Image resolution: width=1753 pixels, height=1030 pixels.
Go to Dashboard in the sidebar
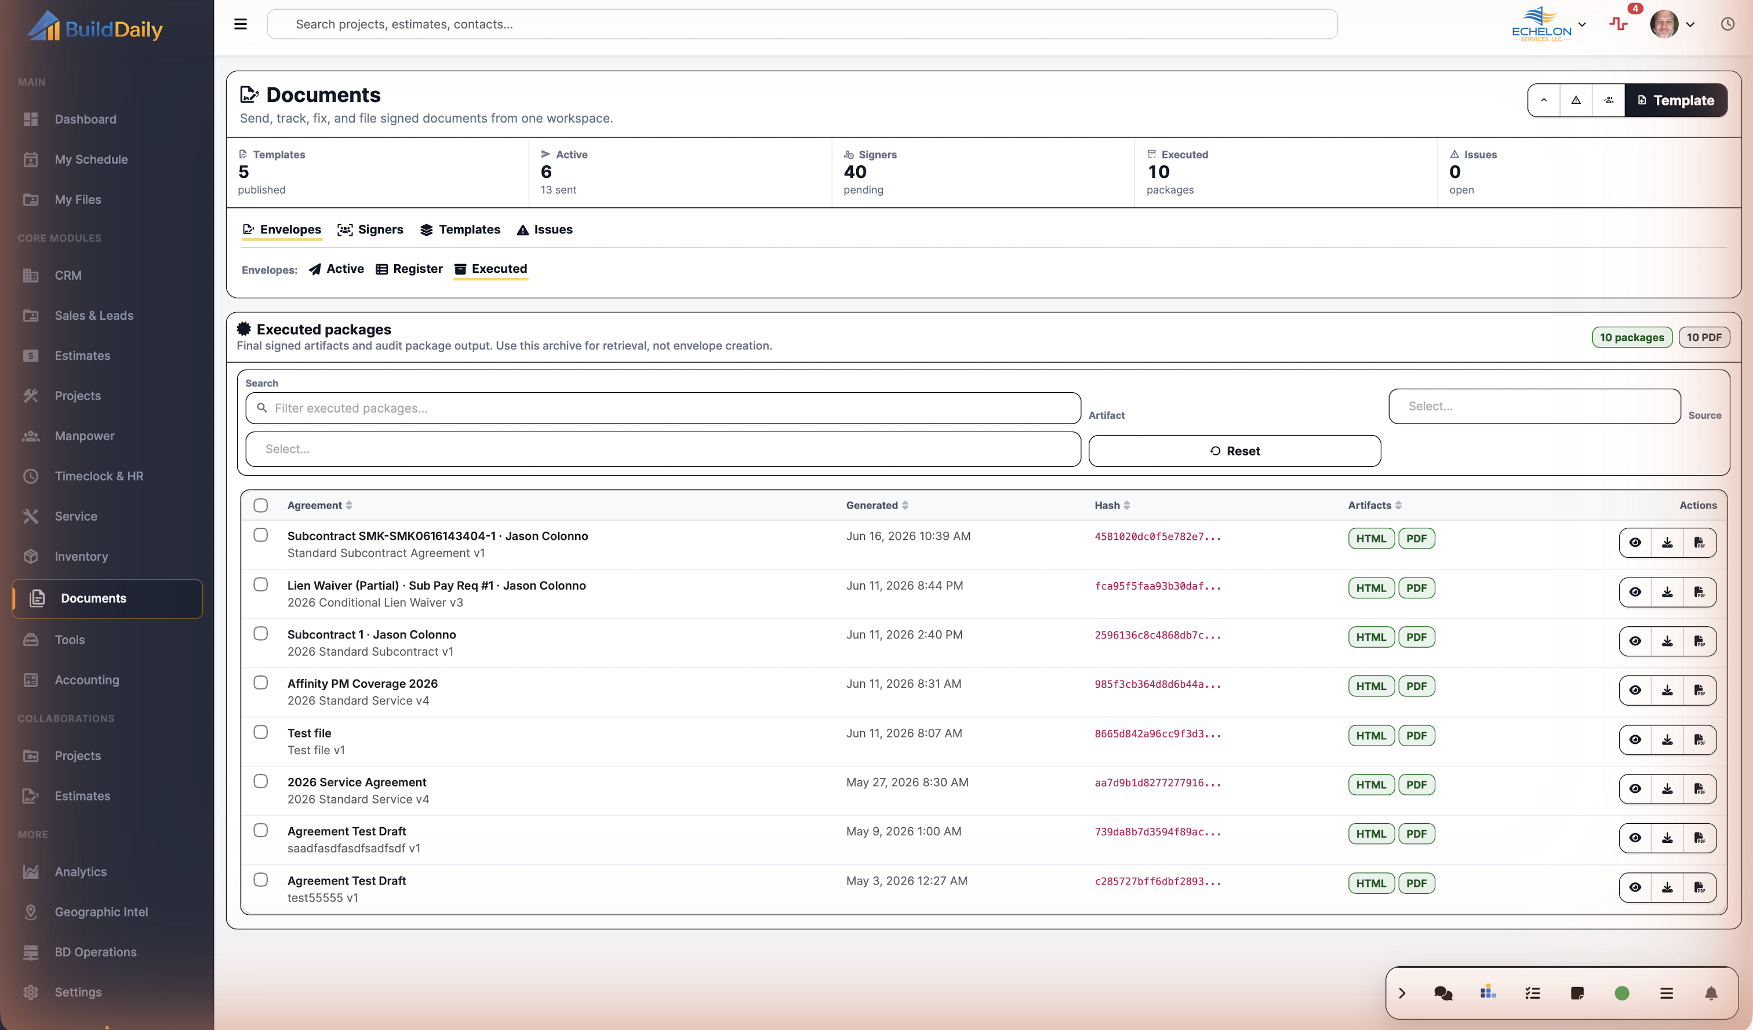(x=86, y=119)
